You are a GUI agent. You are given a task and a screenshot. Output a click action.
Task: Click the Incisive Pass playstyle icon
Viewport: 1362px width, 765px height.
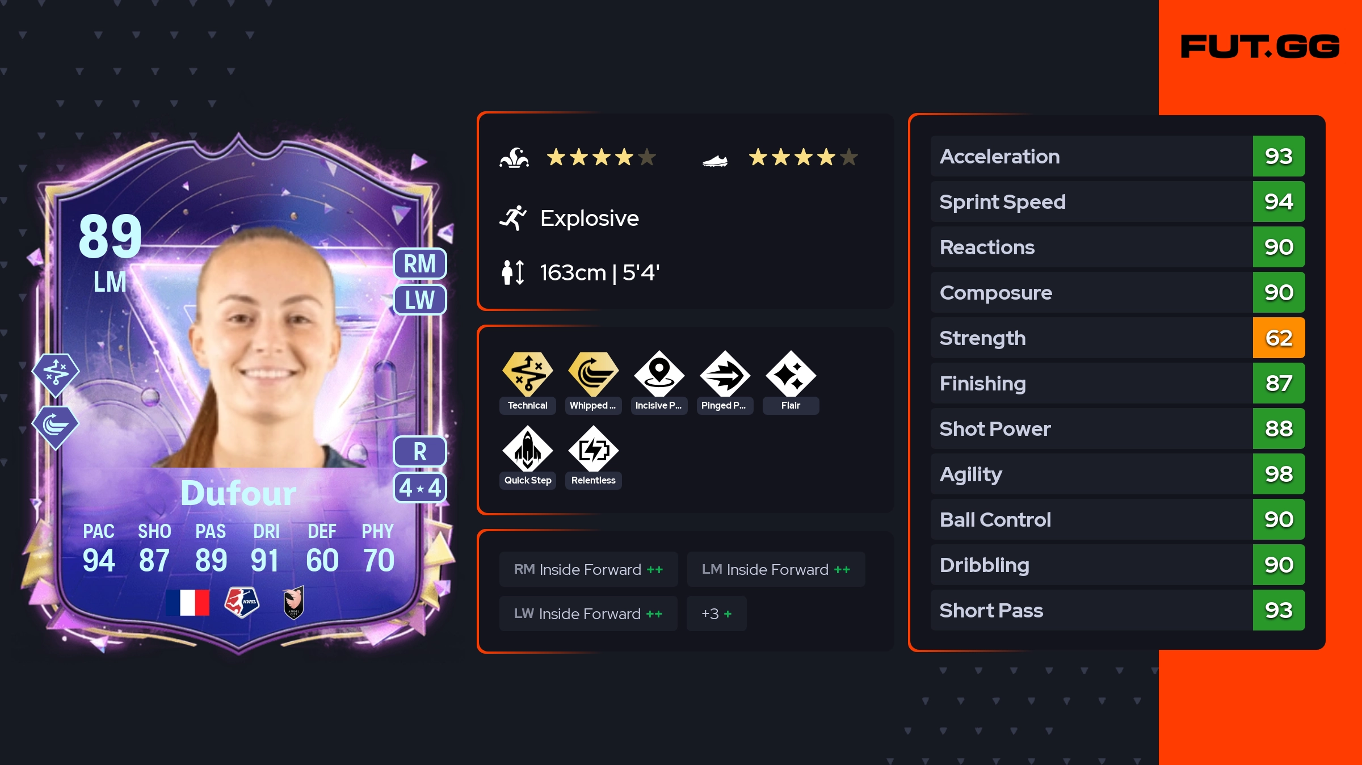pos(659,374)
